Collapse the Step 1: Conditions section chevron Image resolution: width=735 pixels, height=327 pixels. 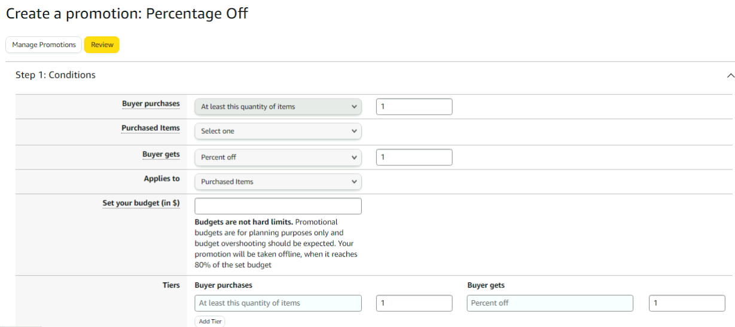tap(730, 76)
